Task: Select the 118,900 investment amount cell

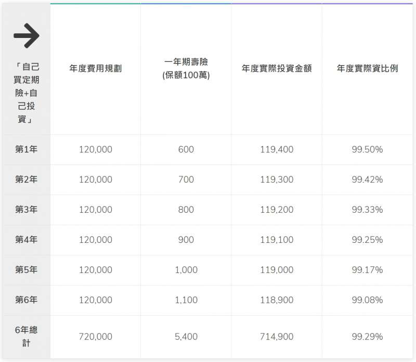Action: [x=277, y=300]
